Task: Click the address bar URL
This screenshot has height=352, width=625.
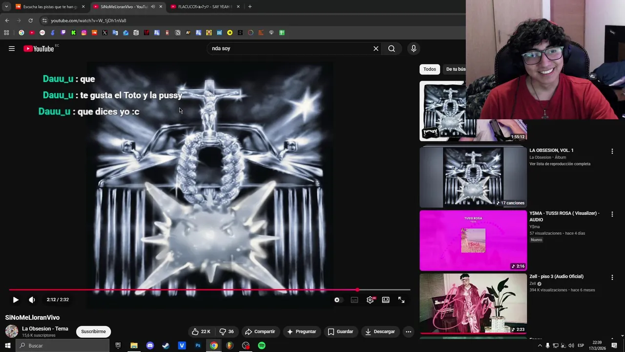Action: 88,21
